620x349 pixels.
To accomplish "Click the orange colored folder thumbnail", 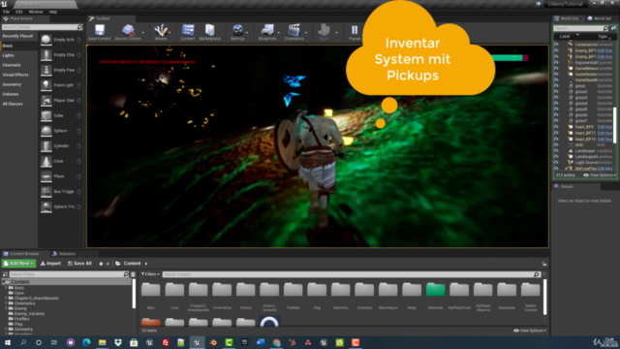I will pos(151,322).
